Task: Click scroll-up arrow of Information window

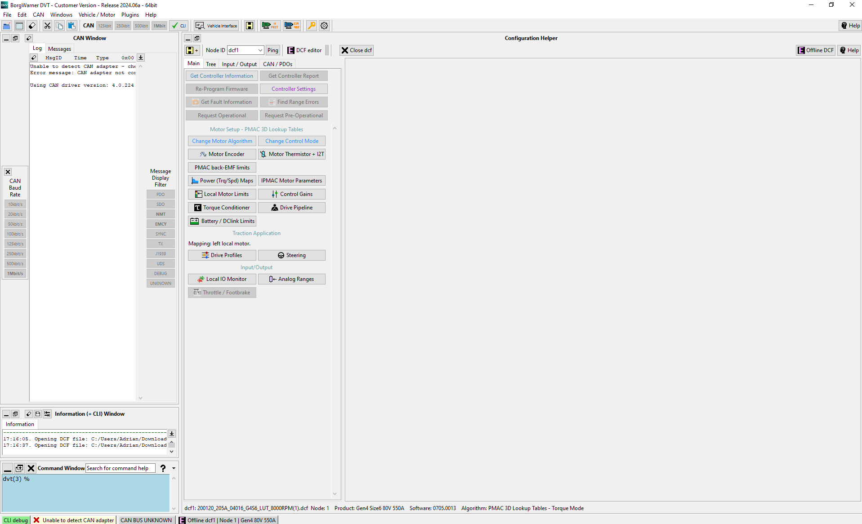Action: [172, 443]
